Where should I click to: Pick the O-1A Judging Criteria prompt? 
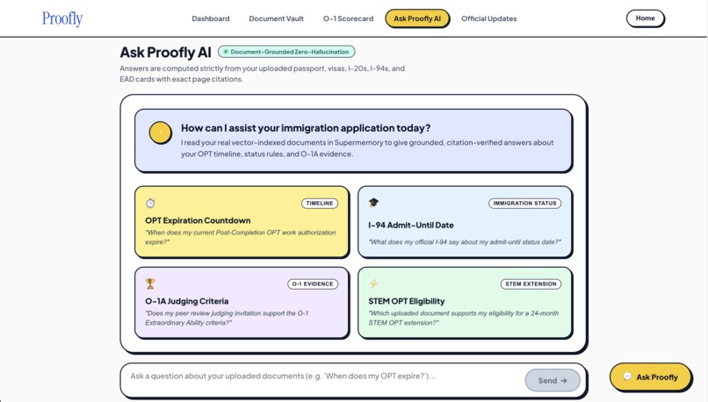click(242, 303)
